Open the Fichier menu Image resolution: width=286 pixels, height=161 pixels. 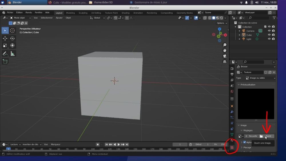[x=10, y=13]
